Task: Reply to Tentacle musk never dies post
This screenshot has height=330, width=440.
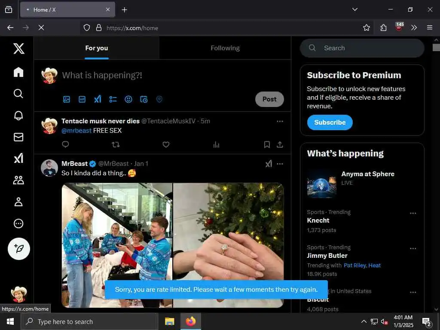Action: click(65, 144)
